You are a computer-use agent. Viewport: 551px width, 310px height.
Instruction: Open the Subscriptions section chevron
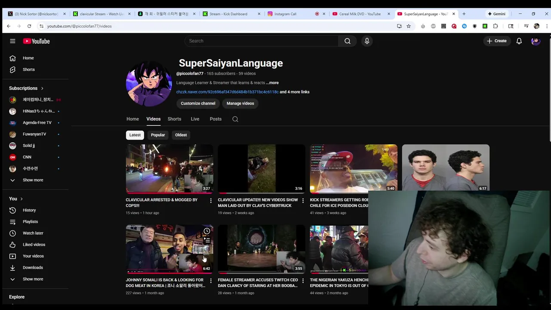42,88
